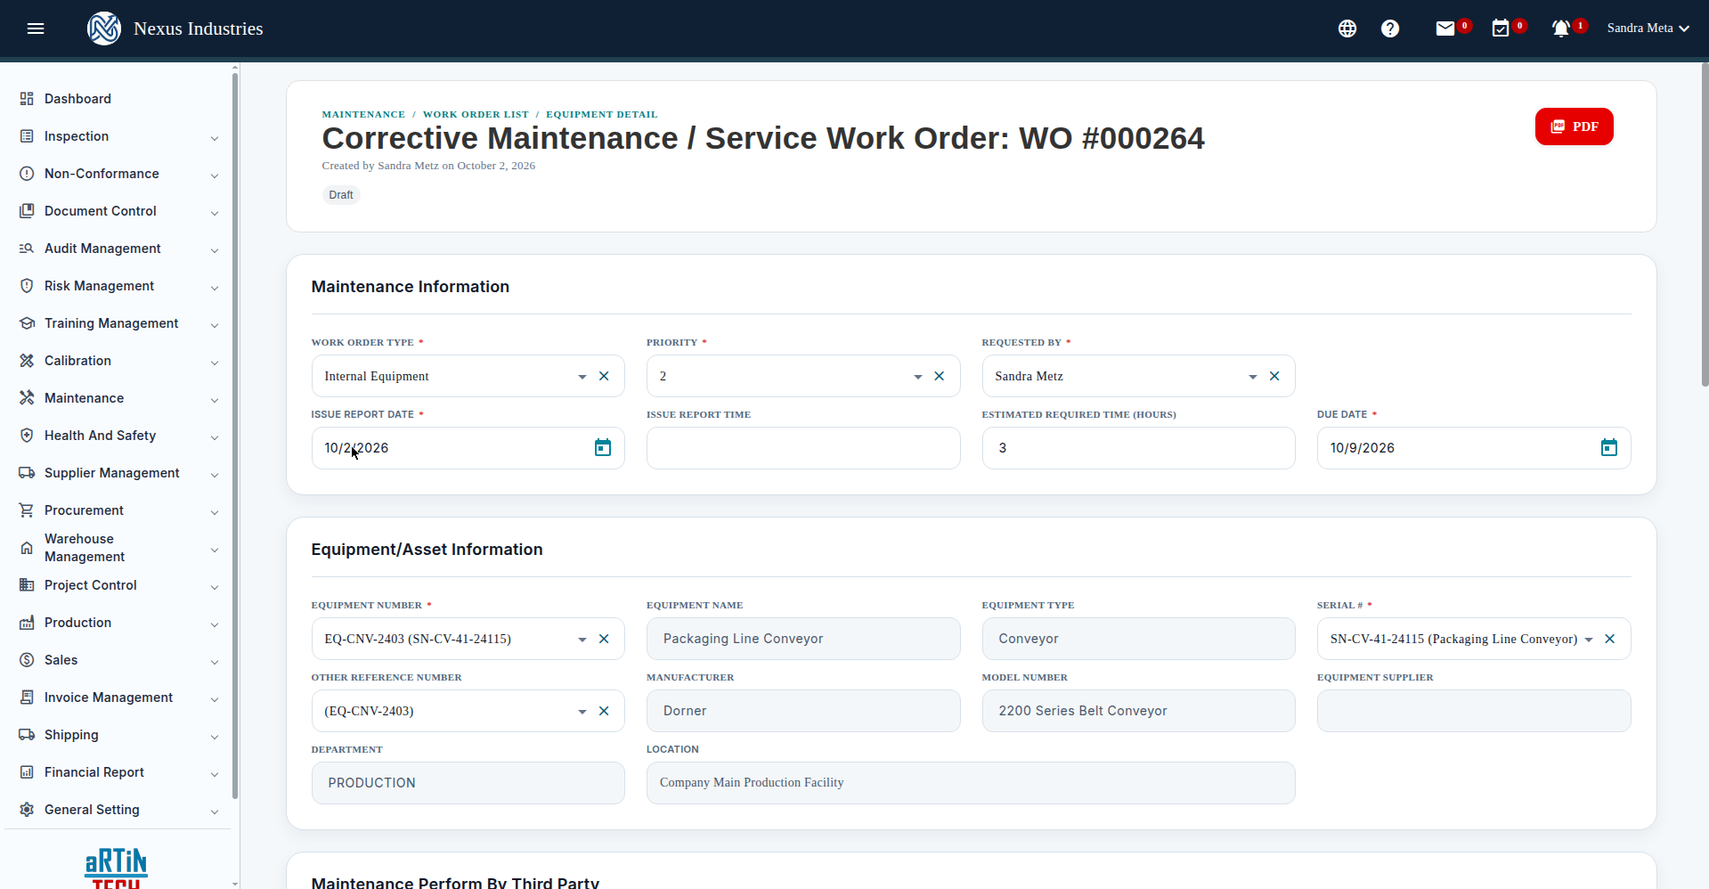Screen dimensions: 1709x889
Task: Open the help question mark icon
Action: point(1390,29)
